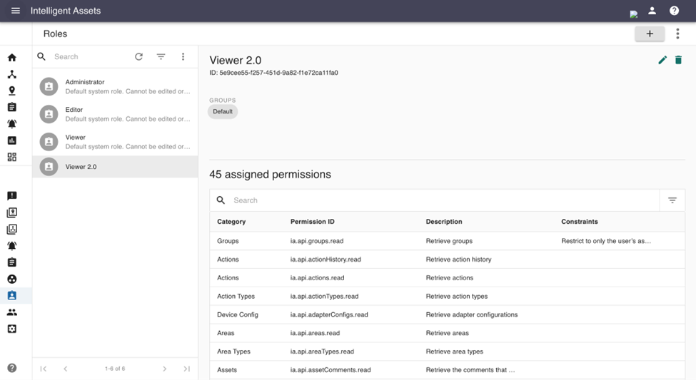Click the roles search field
The height and width of the screenshot is (380, 696).
(89, 57)
